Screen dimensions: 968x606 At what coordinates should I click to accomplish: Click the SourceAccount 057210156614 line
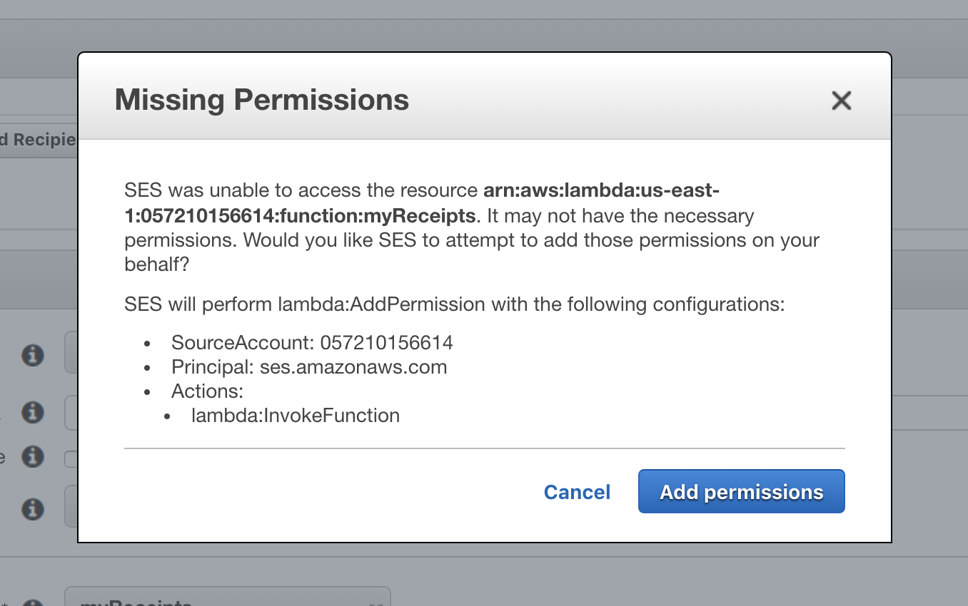312,342
